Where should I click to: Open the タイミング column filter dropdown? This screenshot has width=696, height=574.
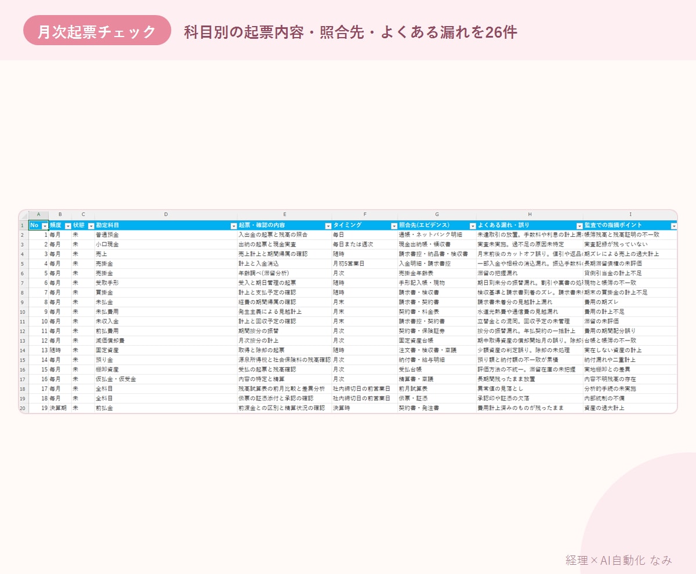394,226
